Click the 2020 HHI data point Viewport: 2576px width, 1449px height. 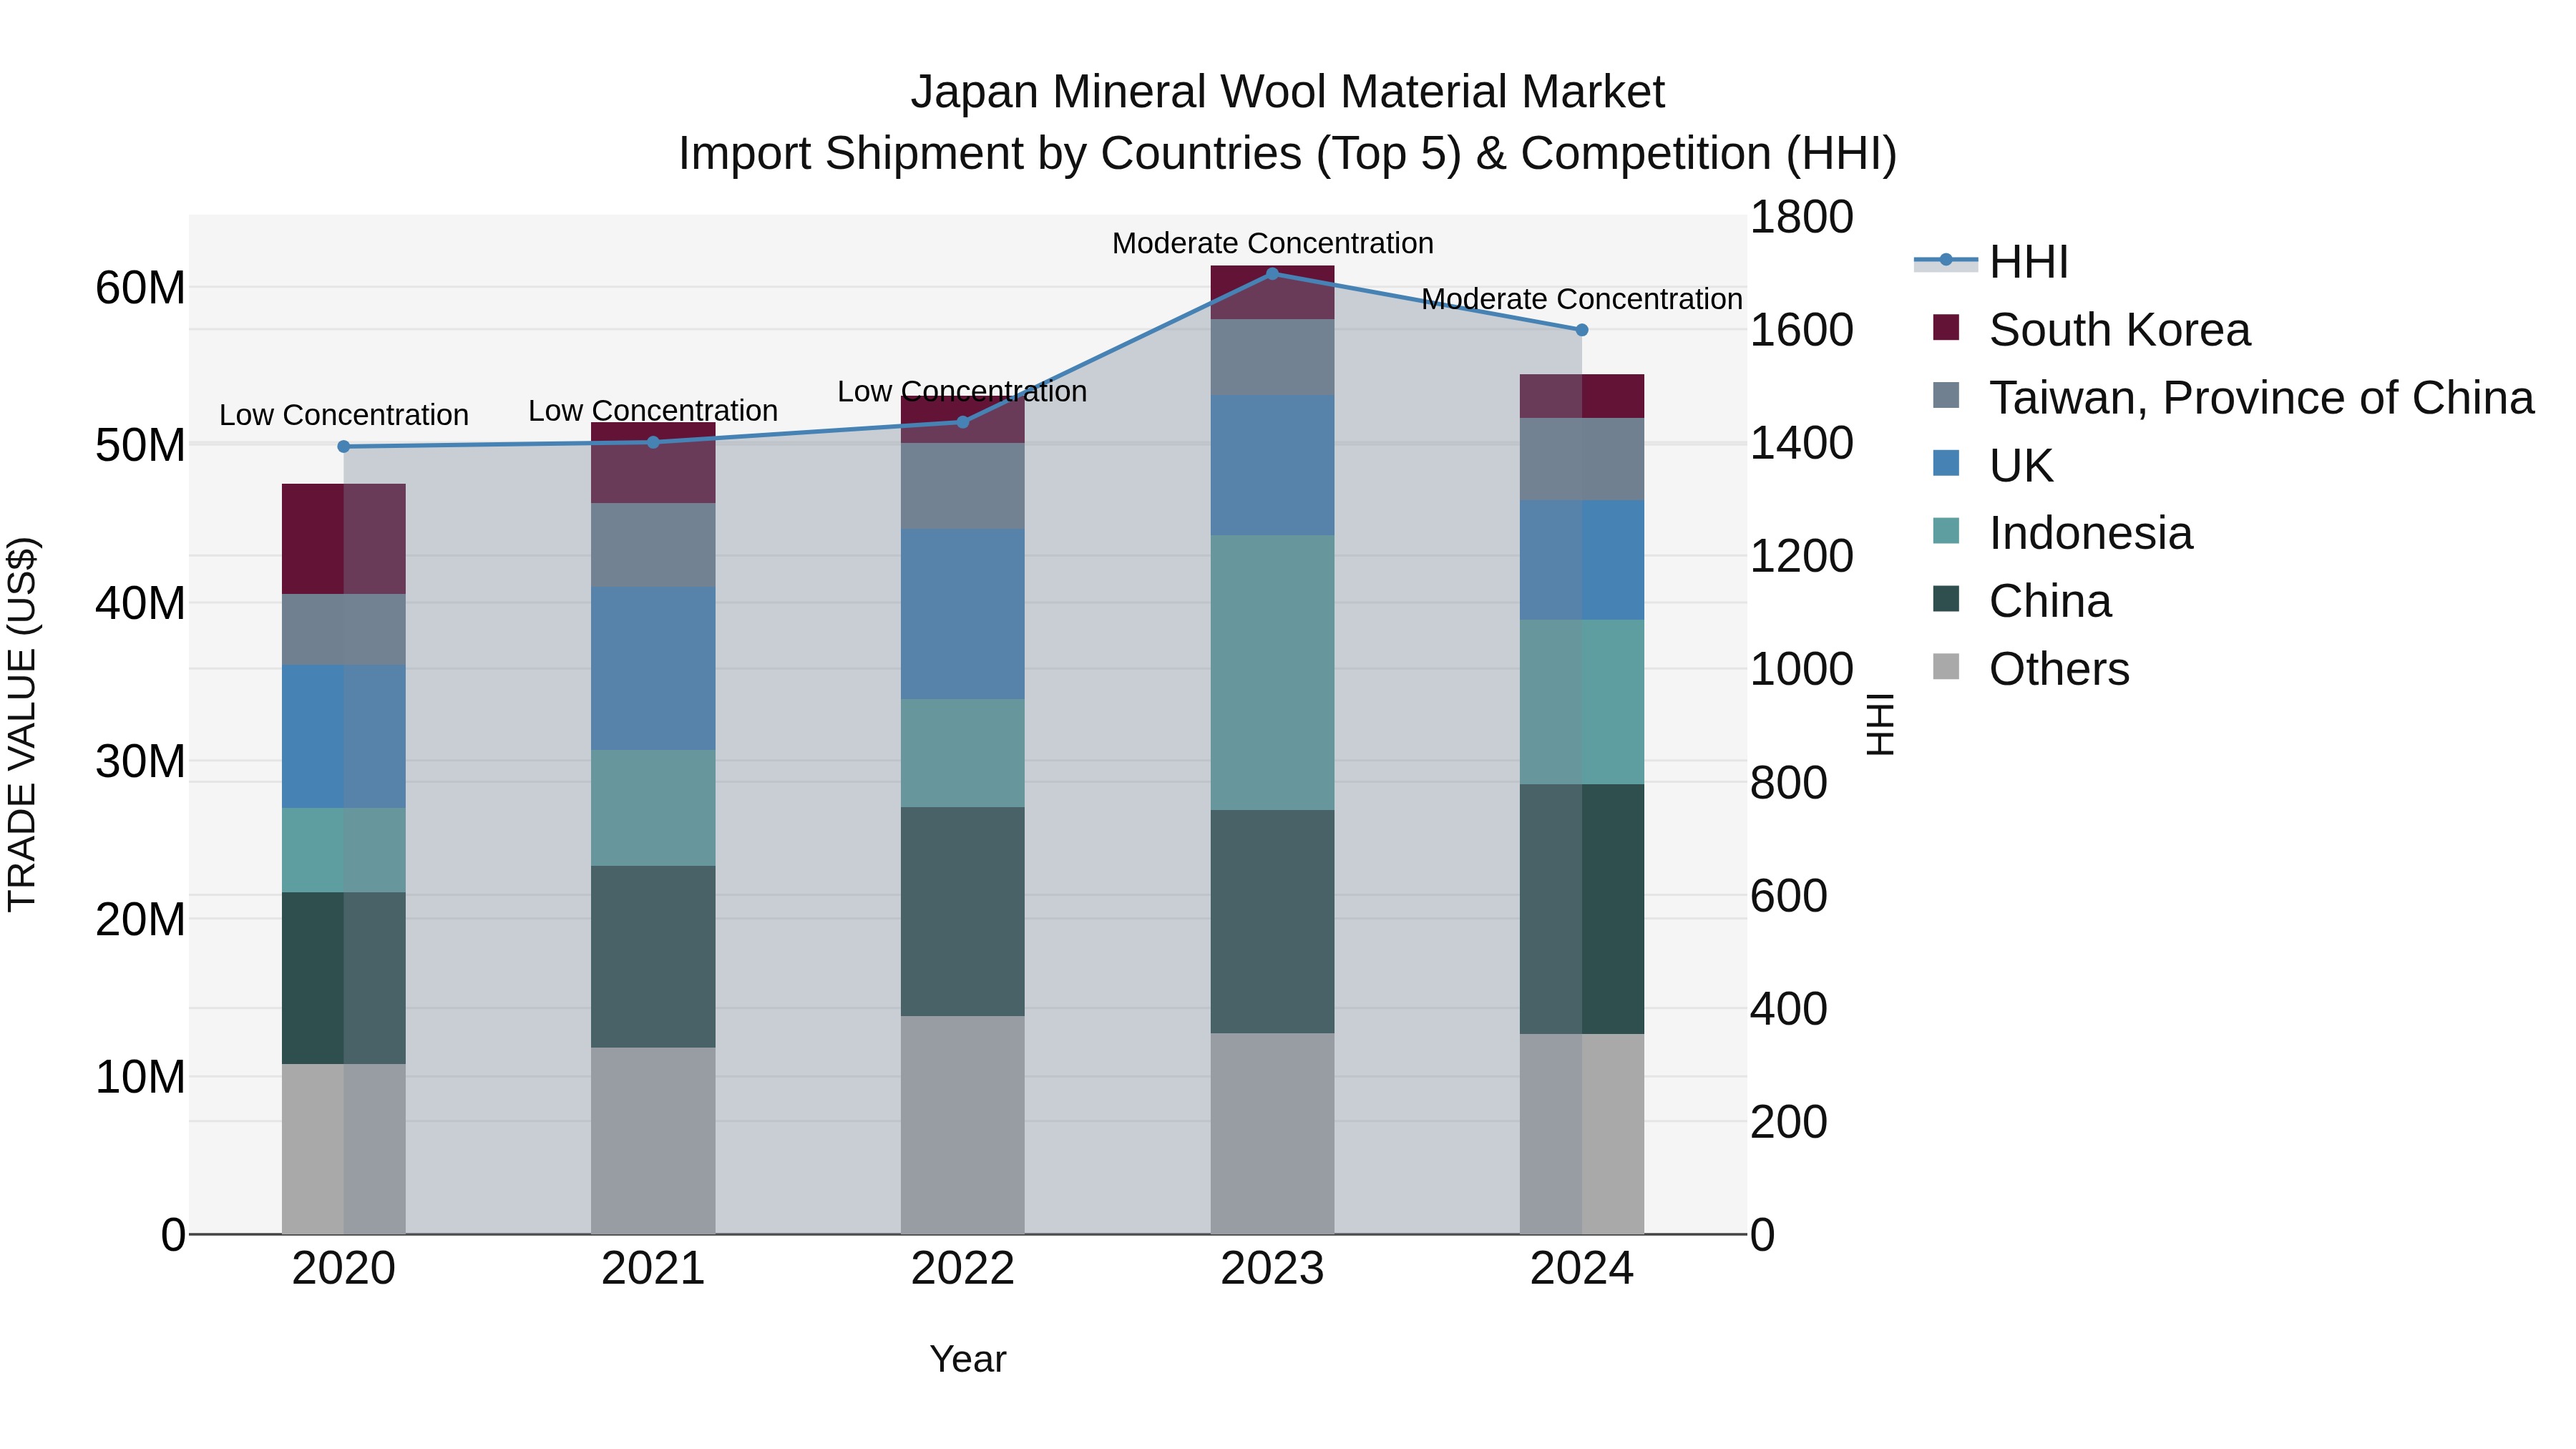[x=344, y=446]
